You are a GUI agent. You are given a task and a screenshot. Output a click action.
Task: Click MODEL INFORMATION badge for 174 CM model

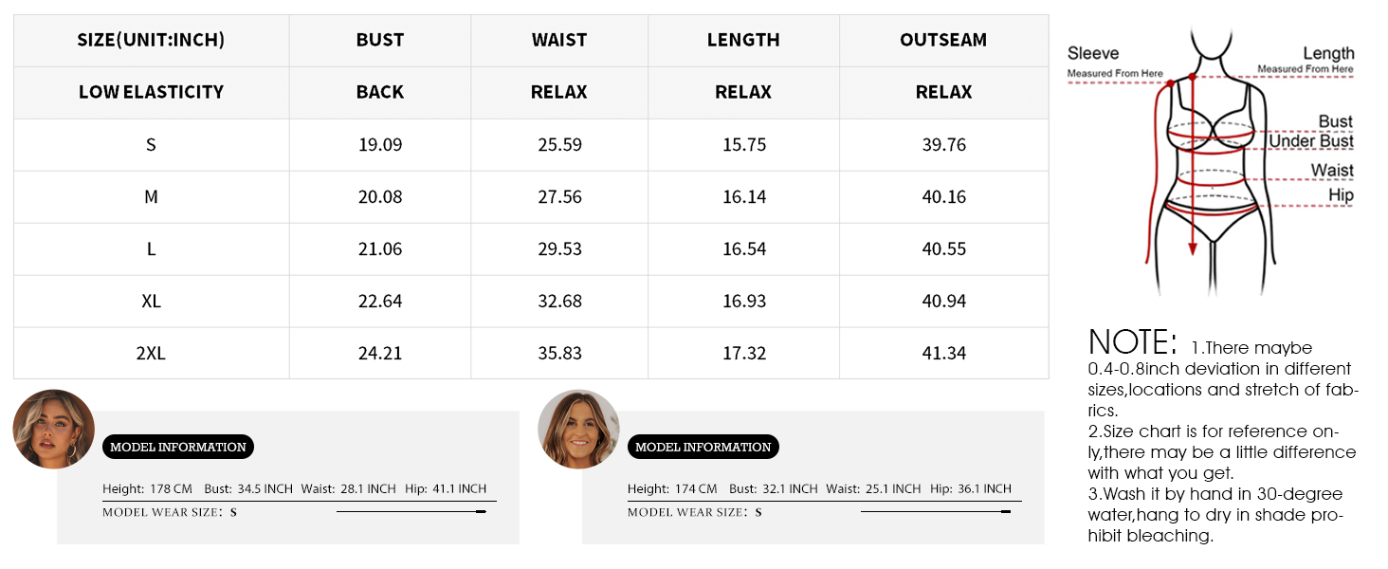point(703,447)
